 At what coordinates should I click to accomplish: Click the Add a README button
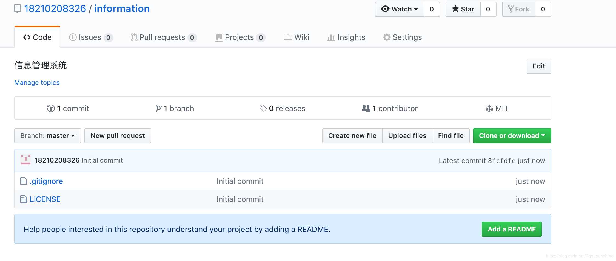(512, 229)
